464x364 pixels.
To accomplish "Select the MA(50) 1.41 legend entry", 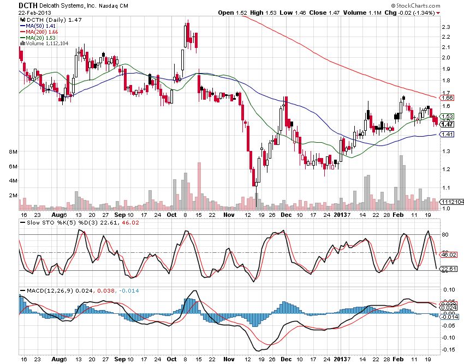I will (x=40, y=26).
